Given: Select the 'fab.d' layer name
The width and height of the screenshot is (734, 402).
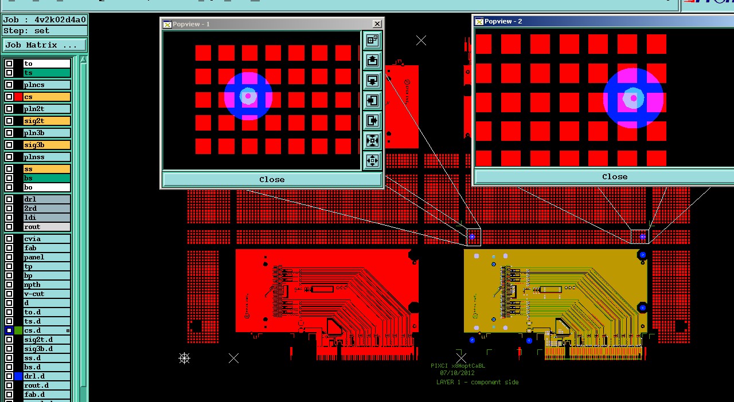Looking at the screenshot, I should click(x=47, y=395).
